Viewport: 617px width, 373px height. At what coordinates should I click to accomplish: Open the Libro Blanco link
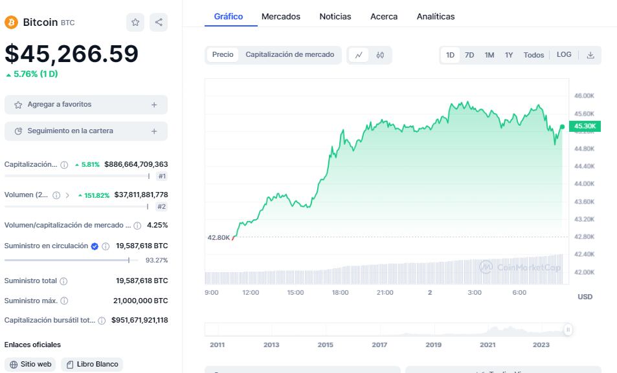[x=92, y=364]
